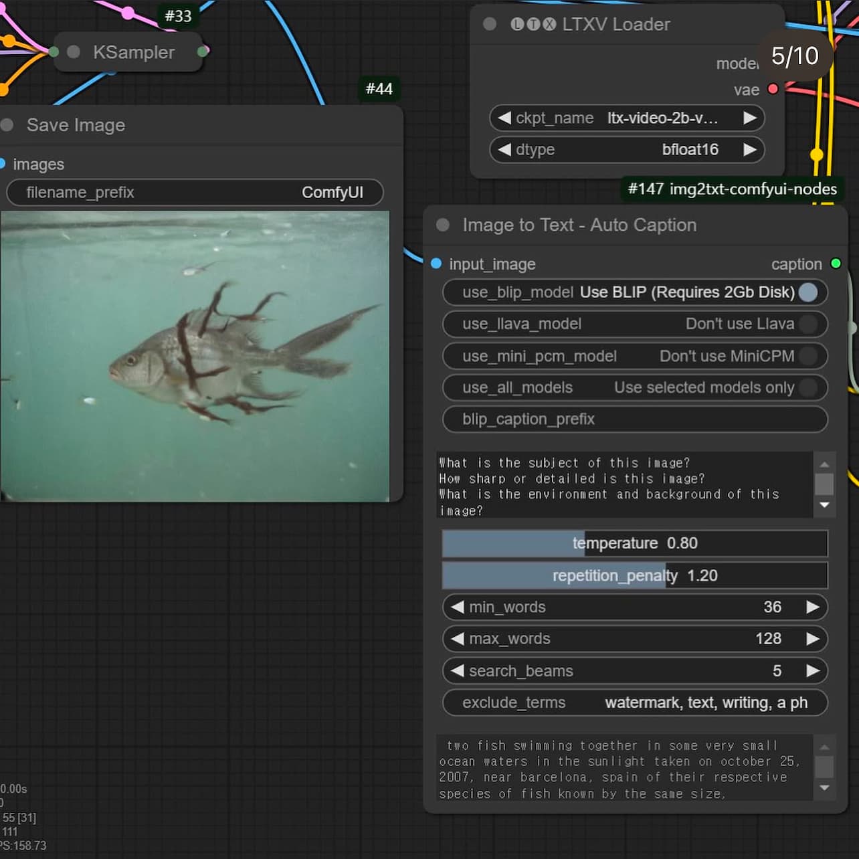Screen dimensions: 859x859
Task: Click the KSampler node collapse dot
Action: [74, 52]
